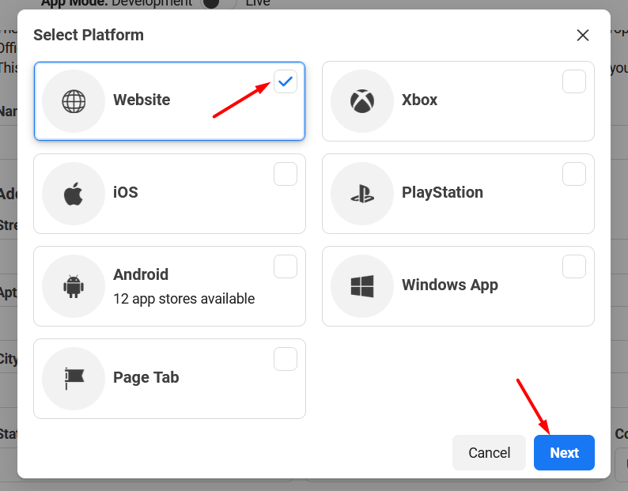Check the Xbox platform checkbox
Image resolution: width=628 pixels, height=491 pixels.
574,81
